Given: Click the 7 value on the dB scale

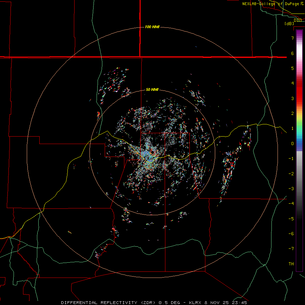Looking at the screenshot, I should pos(292,38).
